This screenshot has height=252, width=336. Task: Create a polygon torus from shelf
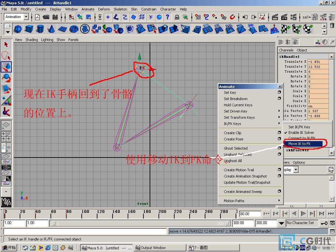(x=74, y=29)
